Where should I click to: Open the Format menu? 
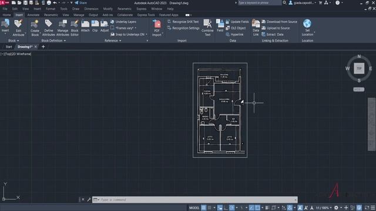(51, 9)
